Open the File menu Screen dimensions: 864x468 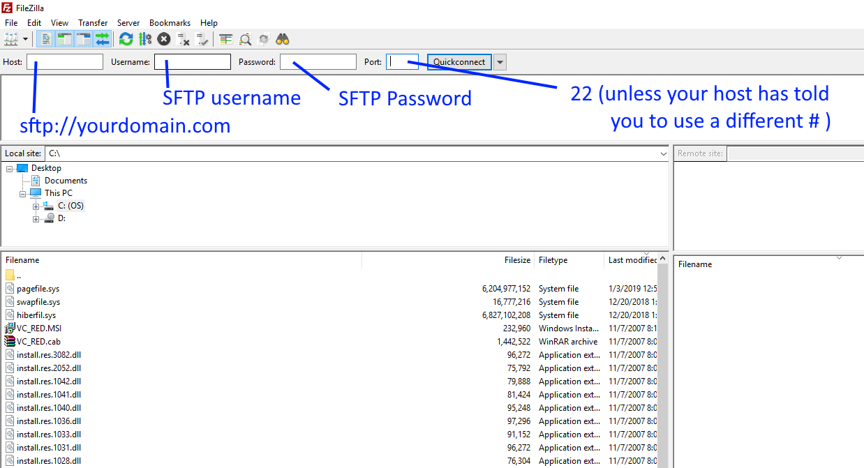[11, 23]
